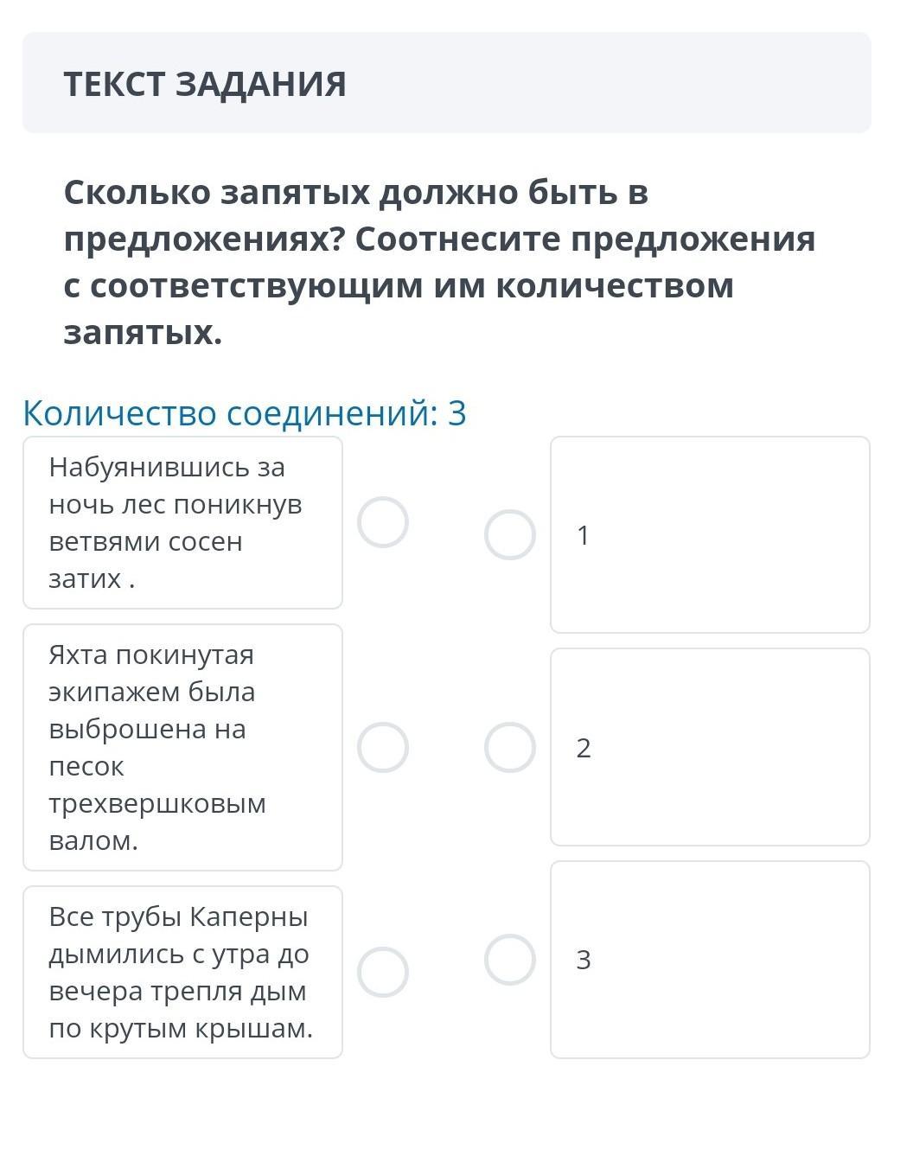
Task: Click the 'Набуянившись за ночь лес' sentence card
Action: tap(182, 522)
